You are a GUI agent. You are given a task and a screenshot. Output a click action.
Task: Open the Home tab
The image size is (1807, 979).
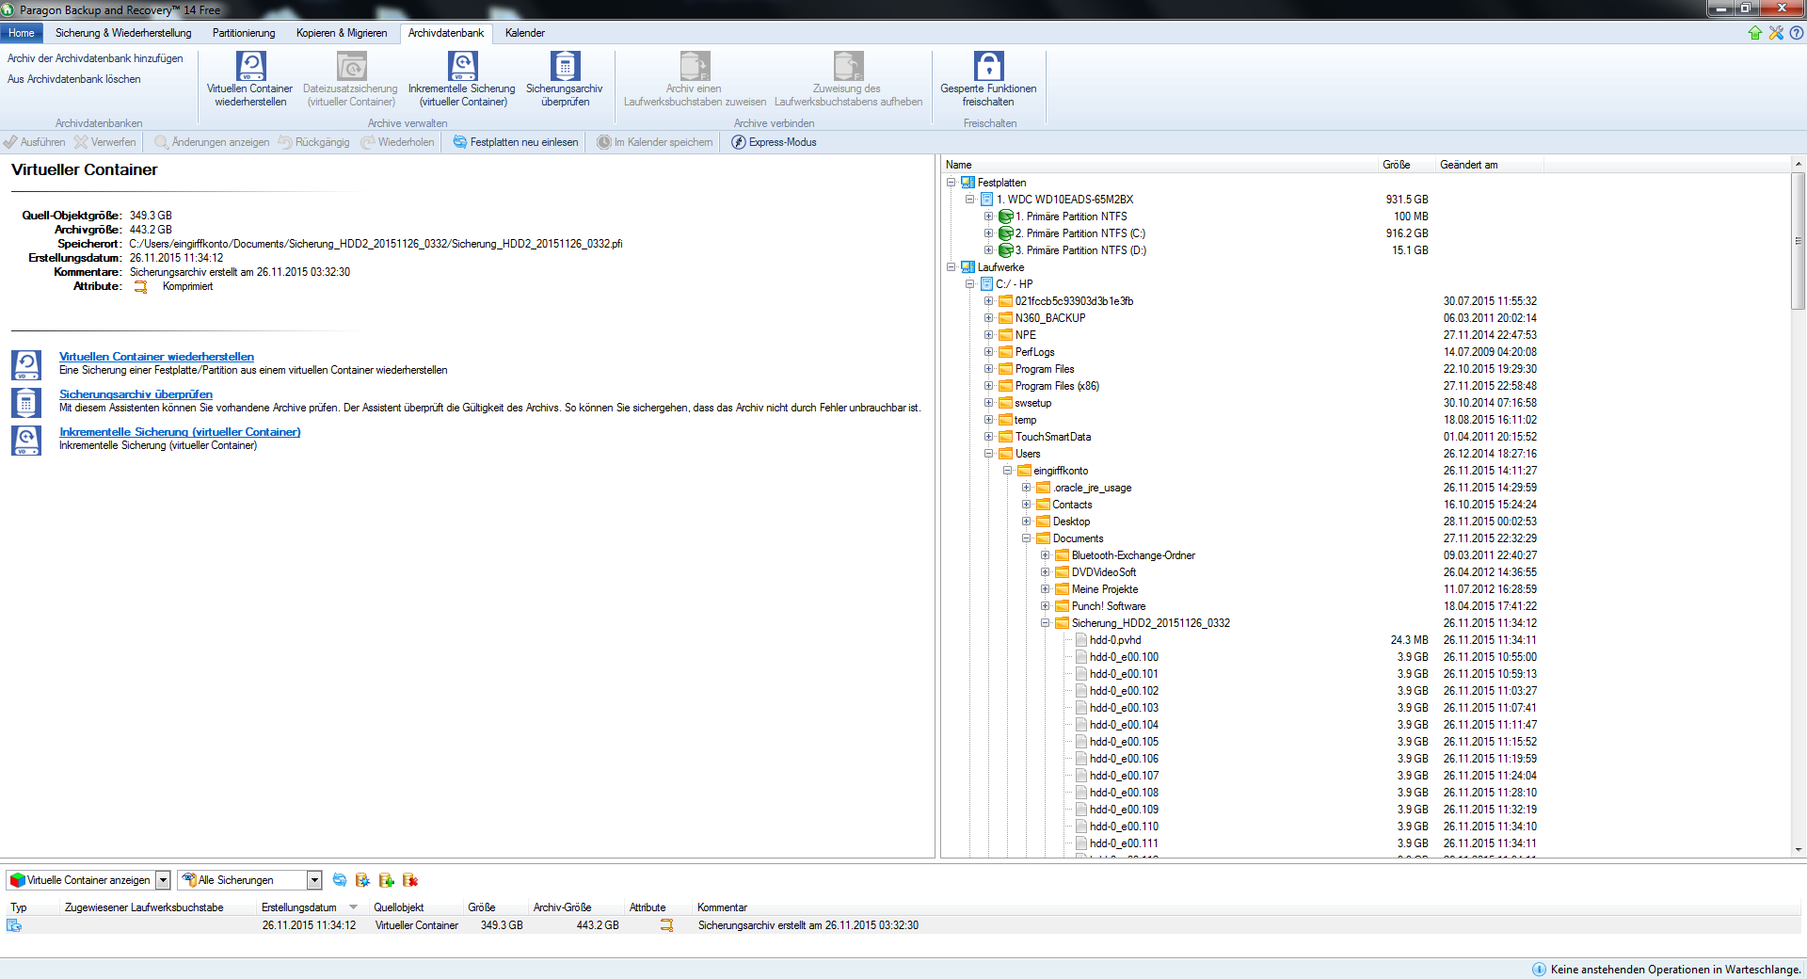click(22, 33)
